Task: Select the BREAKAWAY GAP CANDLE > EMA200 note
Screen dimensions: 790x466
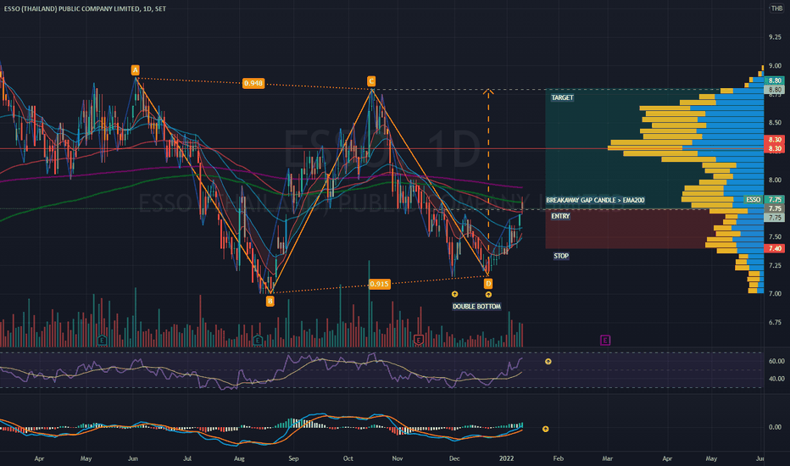Action: [x=596, y=200]
